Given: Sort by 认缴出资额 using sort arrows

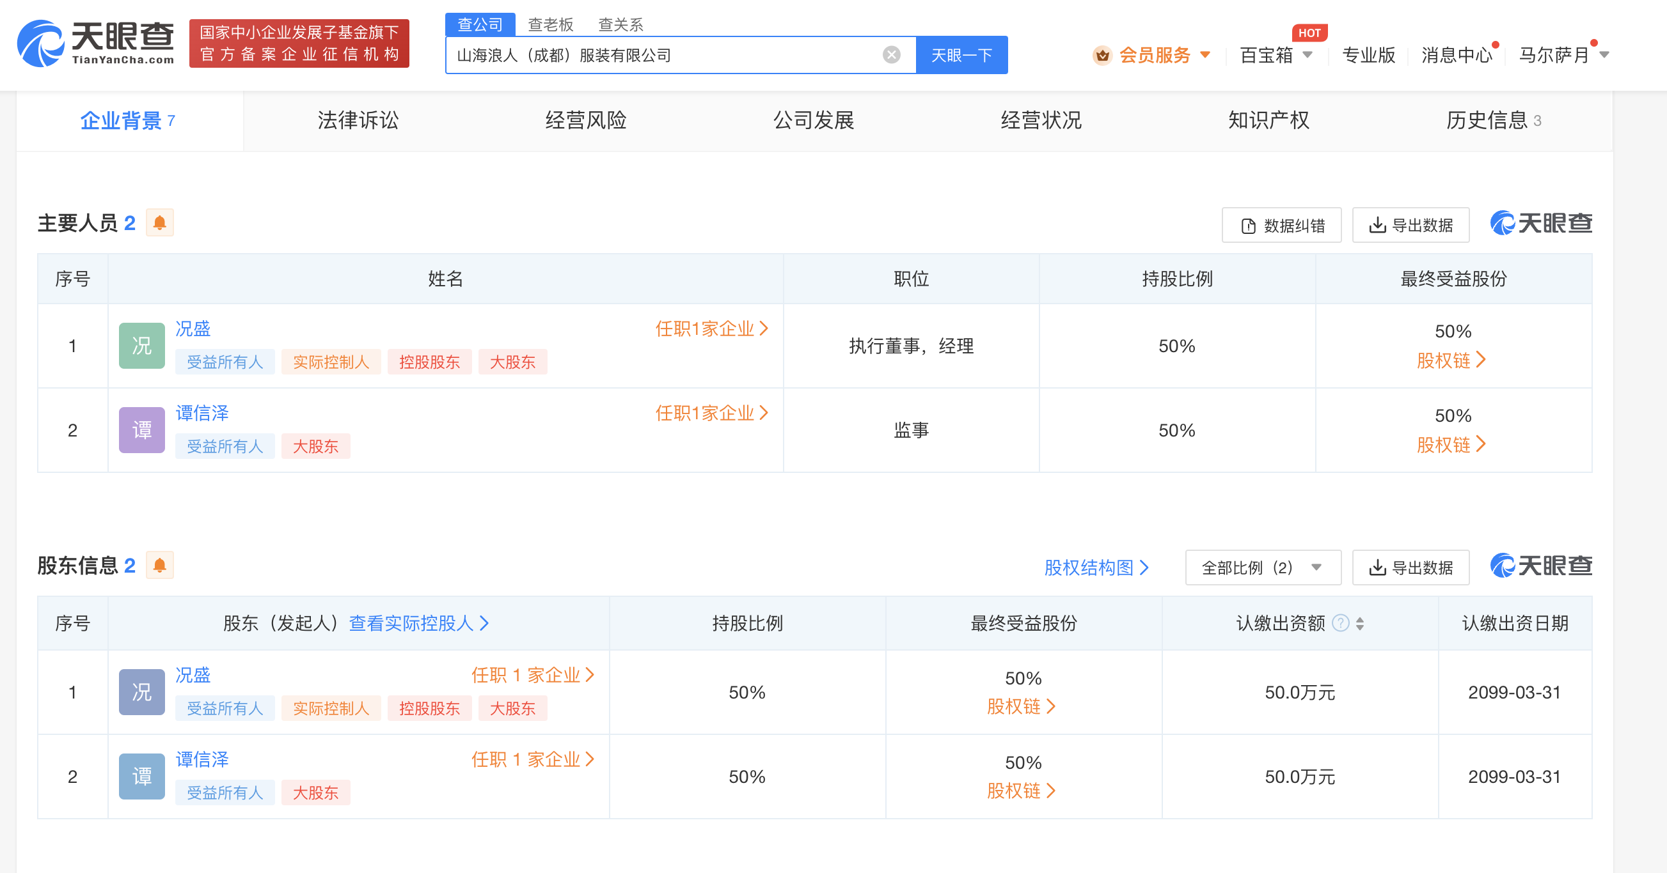Looking at the screenshot, I should [x=1359, y=623].
